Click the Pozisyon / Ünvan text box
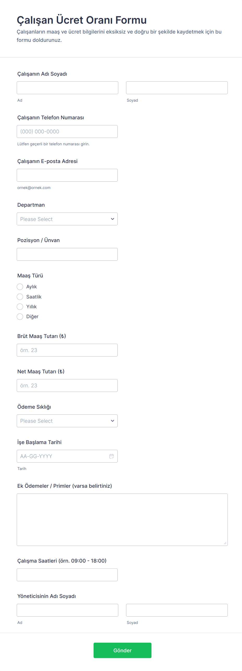Viewport: 242px width, 671px height. (x=67, y=254)
